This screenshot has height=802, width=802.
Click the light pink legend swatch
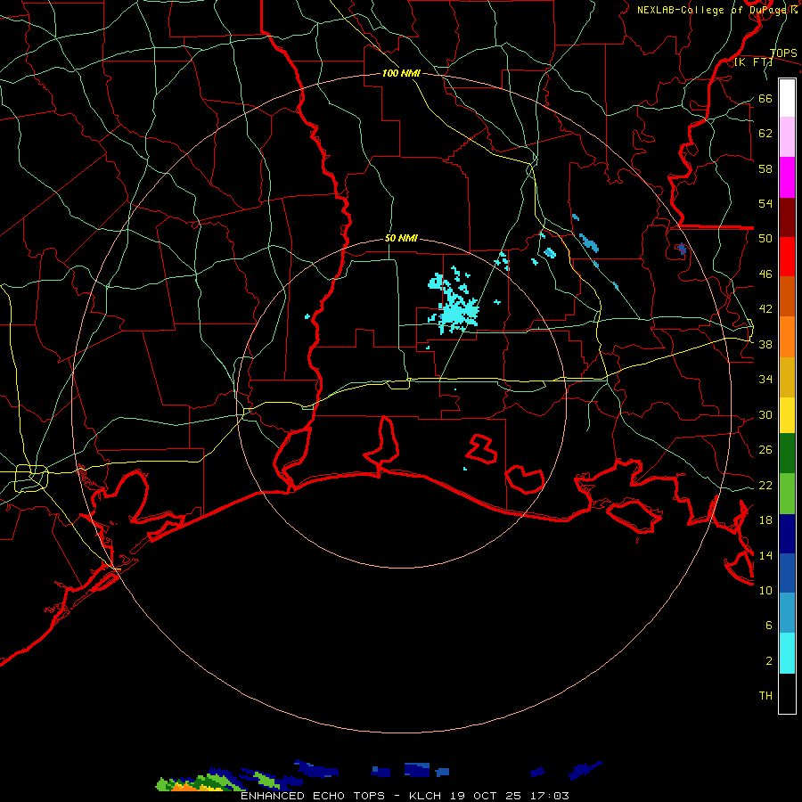tap(787, 137)
